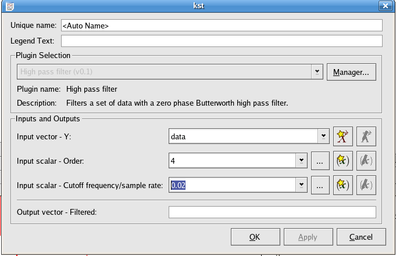The height and width of the screenshot is (256, 396).
Task: Focus the Unique name text field
Action: click(x=222, y=26)
